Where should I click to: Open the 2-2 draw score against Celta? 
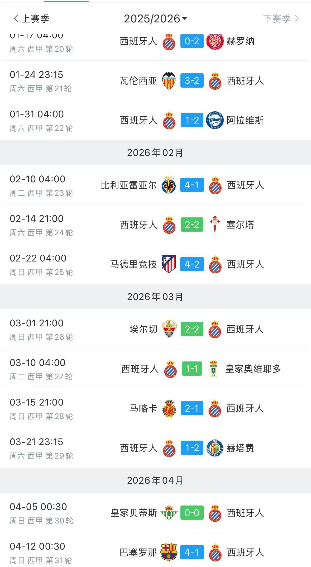point(192,225)
